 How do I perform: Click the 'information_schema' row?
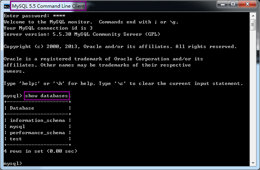(x=38, y=120)
